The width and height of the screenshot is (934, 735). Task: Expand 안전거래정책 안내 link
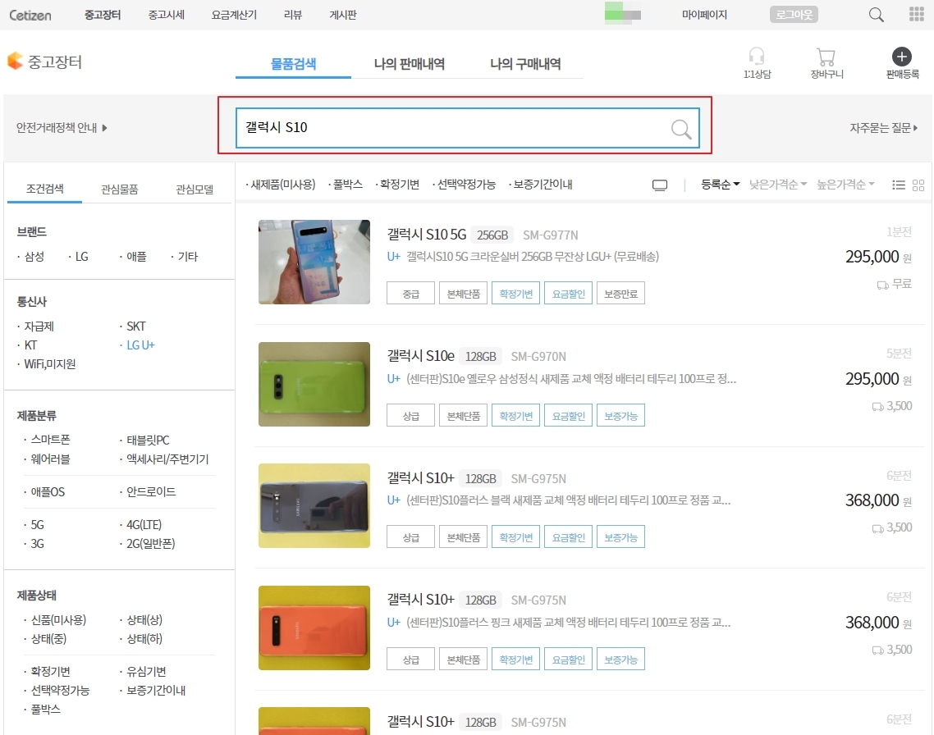[62, 127]
